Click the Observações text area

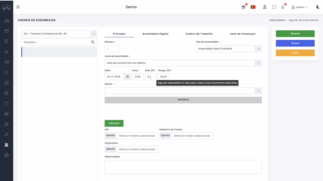click(183, 167)
